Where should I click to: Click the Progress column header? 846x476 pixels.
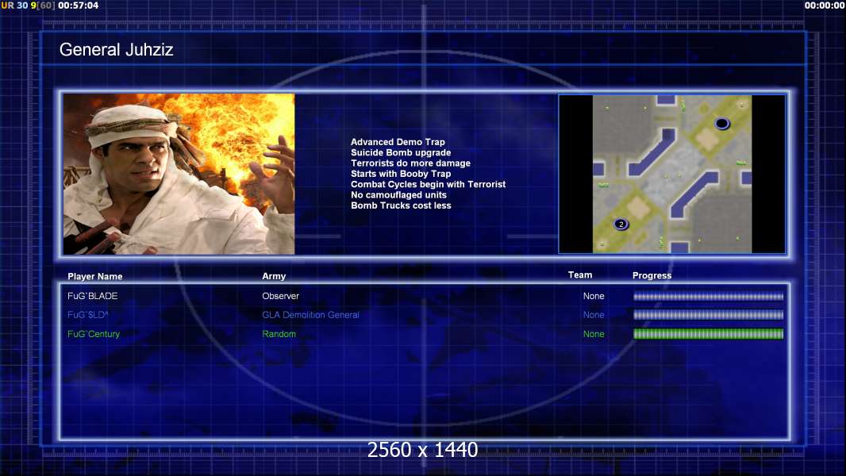(x=652, y=275)
